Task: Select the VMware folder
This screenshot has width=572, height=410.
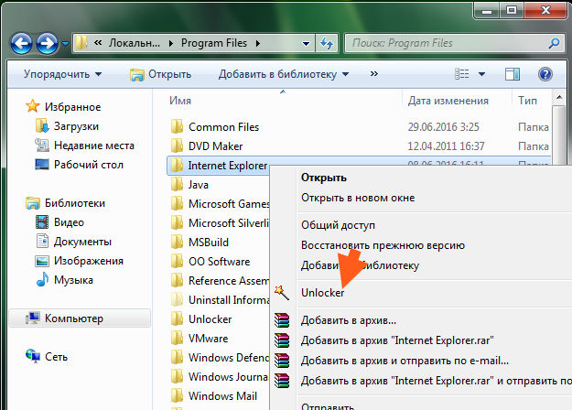Action: point(209,339)
